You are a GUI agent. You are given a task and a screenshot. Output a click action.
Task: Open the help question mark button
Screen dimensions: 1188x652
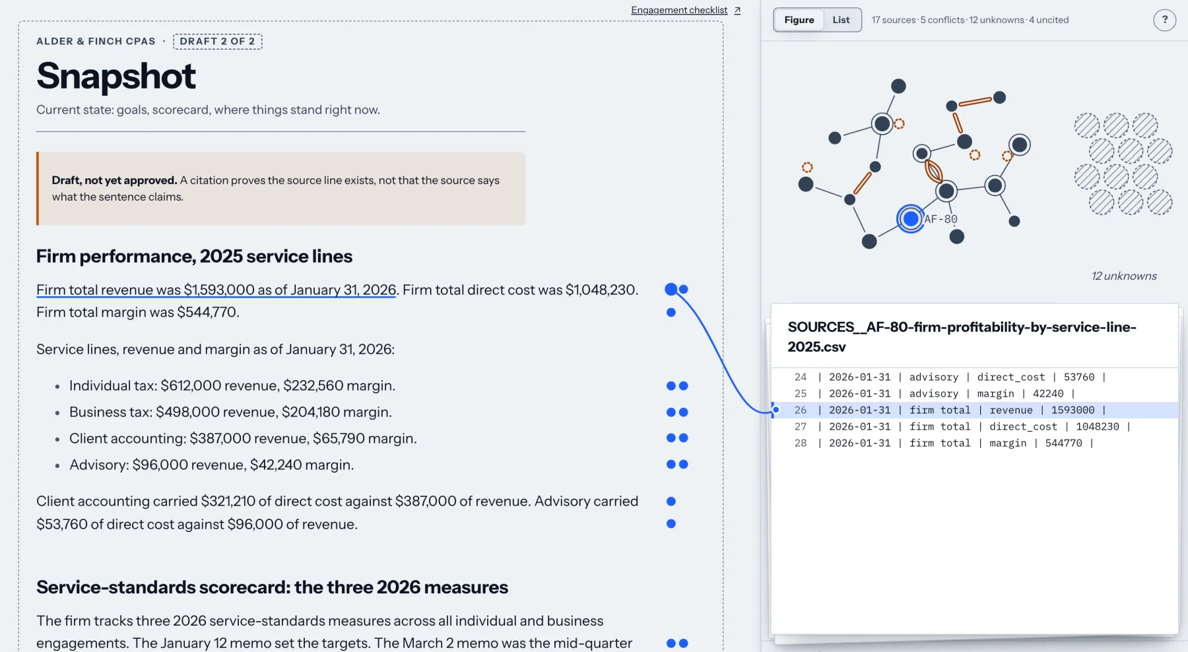pyautogui.click(x=1164, y=20)
